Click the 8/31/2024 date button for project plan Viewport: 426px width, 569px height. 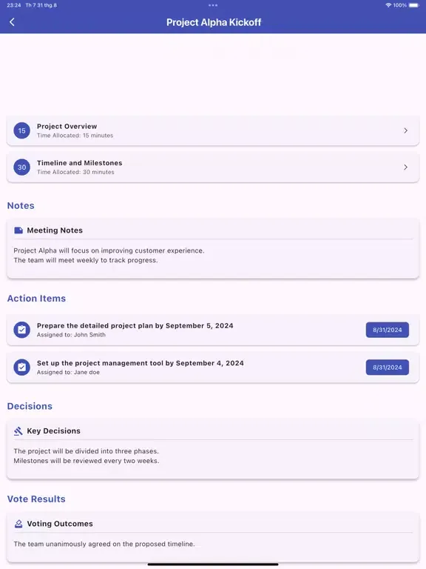click(388, 330)
